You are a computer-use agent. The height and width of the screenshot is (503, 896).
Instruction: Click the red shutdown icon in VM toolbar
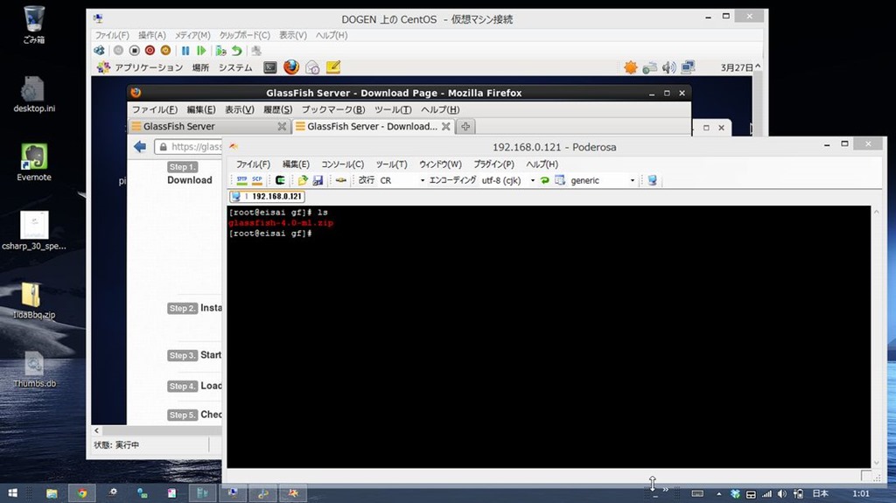click(x=150, y=51)
